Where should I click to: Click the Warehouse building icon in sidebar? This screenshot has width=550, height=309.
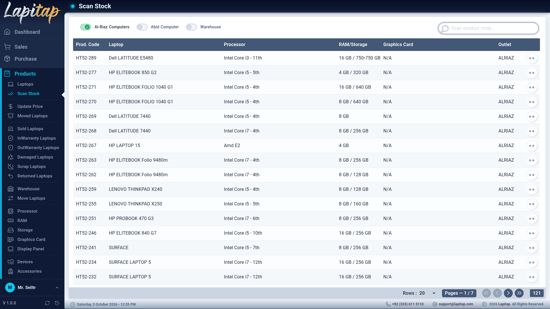(11, 189)
